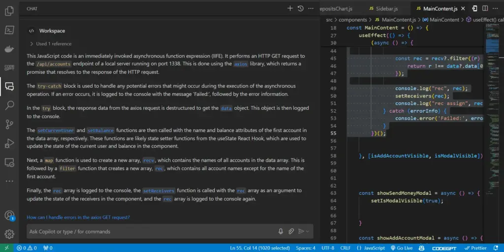This screenshot has width=504, height=252.
Task: Click the setCurrentUser symbol link
Action: (56, 130)
